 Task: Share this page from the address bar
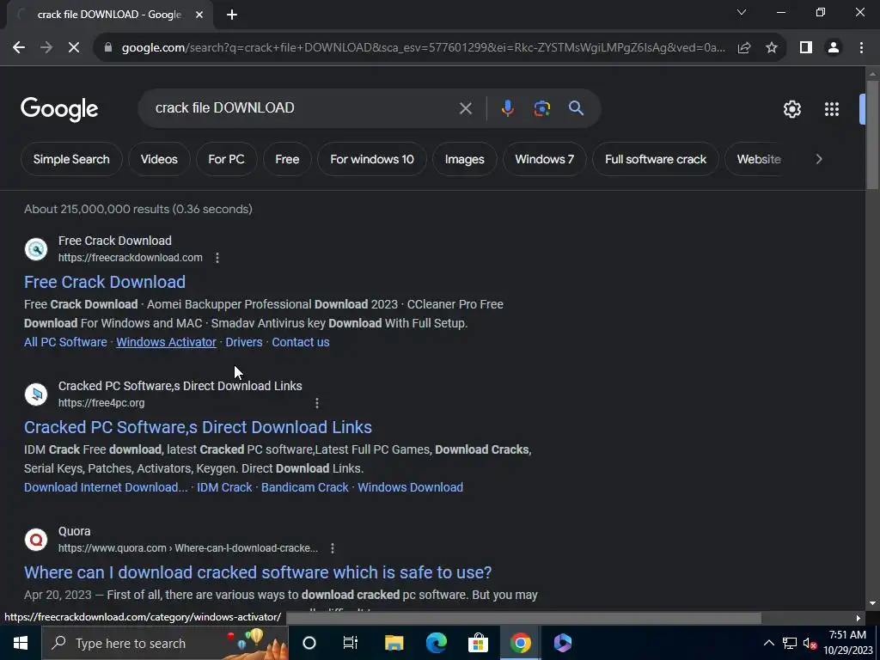point(744,48)
